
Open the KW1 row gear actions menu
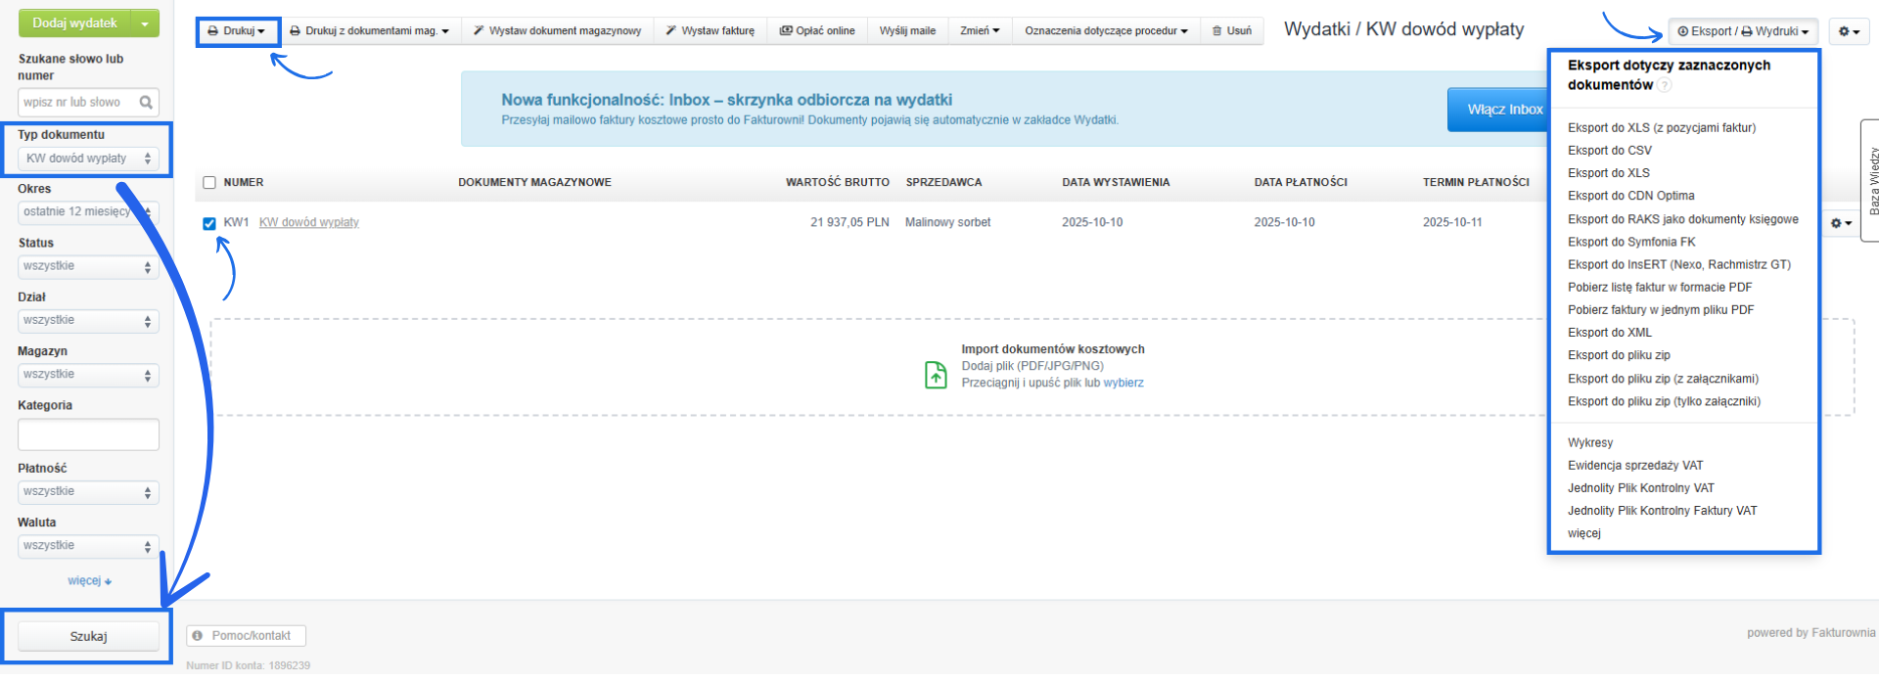coord(1841,223)
